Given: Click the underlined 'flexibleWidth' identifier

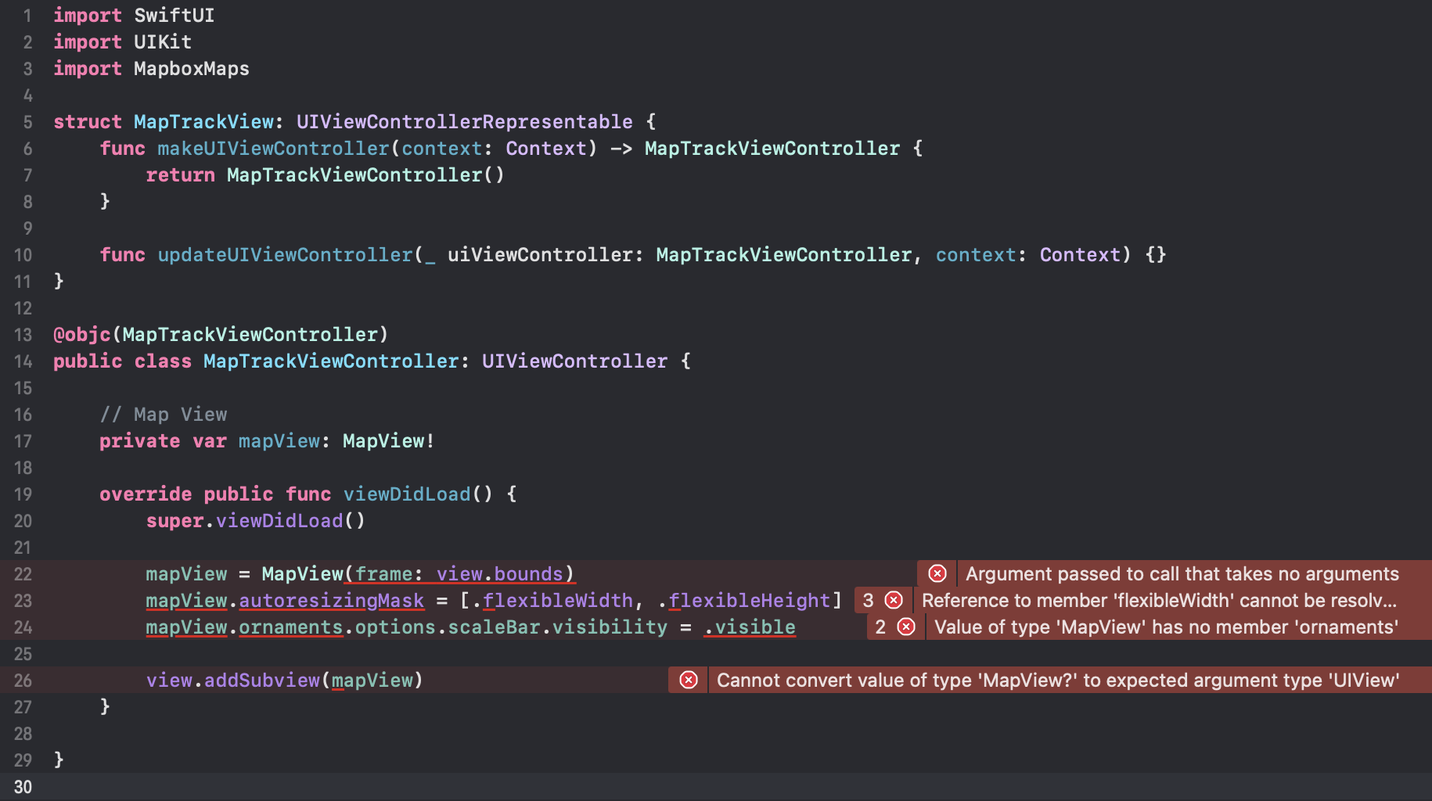Looking at the screenshot, I should [558, 600].
